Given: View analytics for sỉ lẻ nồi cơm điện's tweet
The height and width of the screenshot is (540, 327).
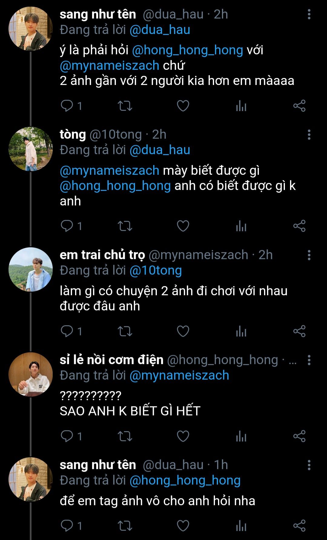Looking at the screenshot, I should click(241, 436).
